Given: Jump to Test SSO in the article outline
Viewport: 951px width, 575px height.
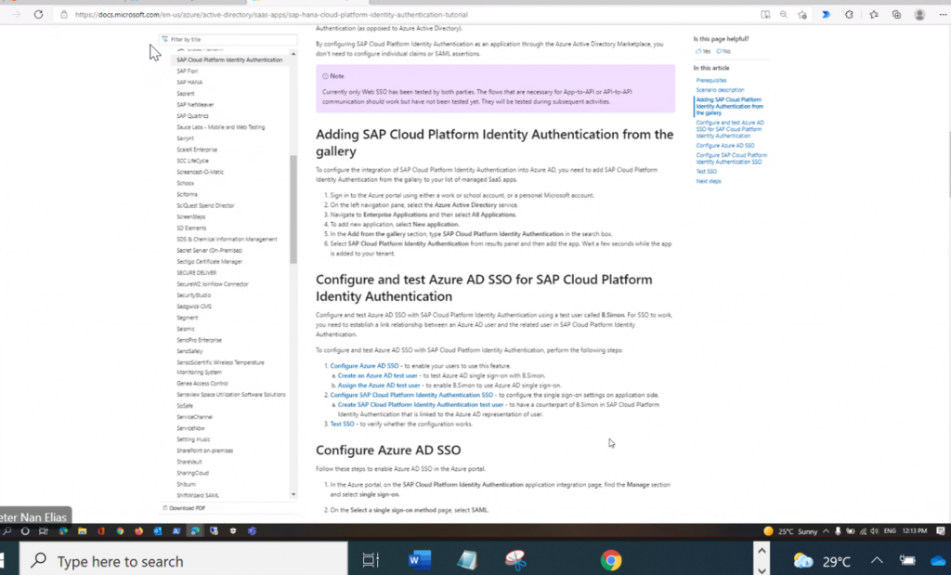Looking at the screenshot, I should (706, 172).
